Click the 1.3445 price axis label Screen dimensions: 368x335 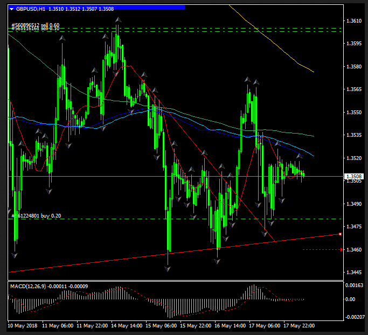coord(353,273)
